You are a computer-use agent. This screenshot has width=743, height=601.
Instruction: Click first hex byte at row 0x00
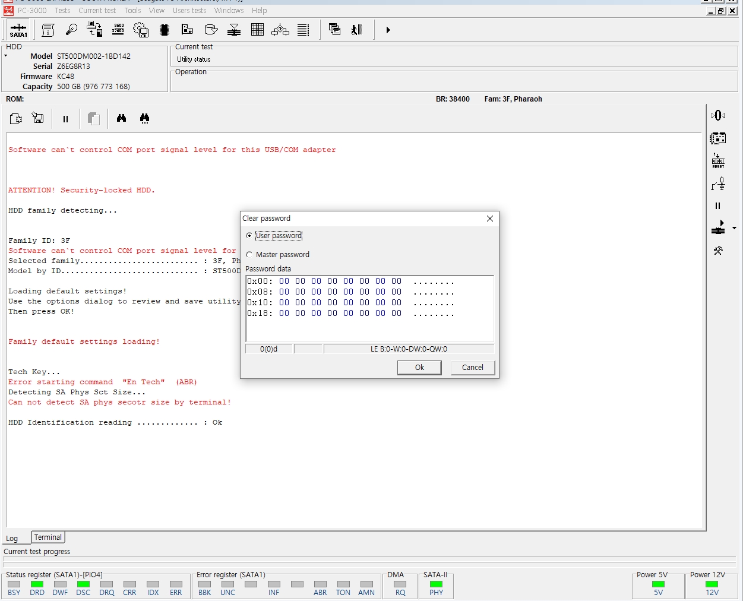(x=284, y=281)
